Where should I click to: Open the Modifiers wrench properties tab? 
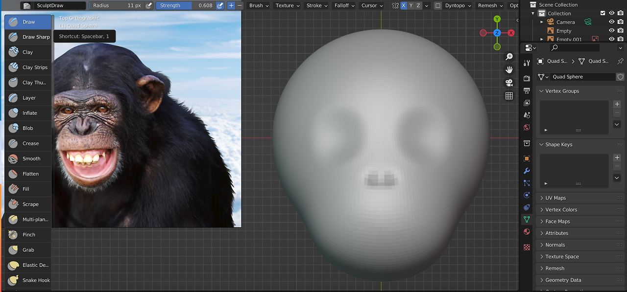pos(527,171)
